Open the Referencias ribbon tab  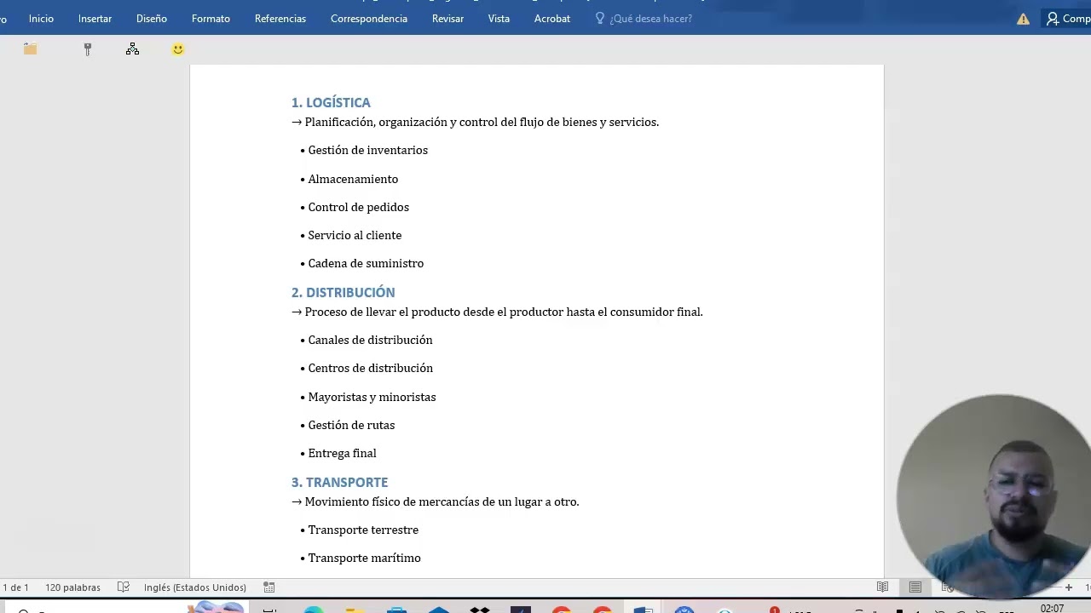point(280,19)
